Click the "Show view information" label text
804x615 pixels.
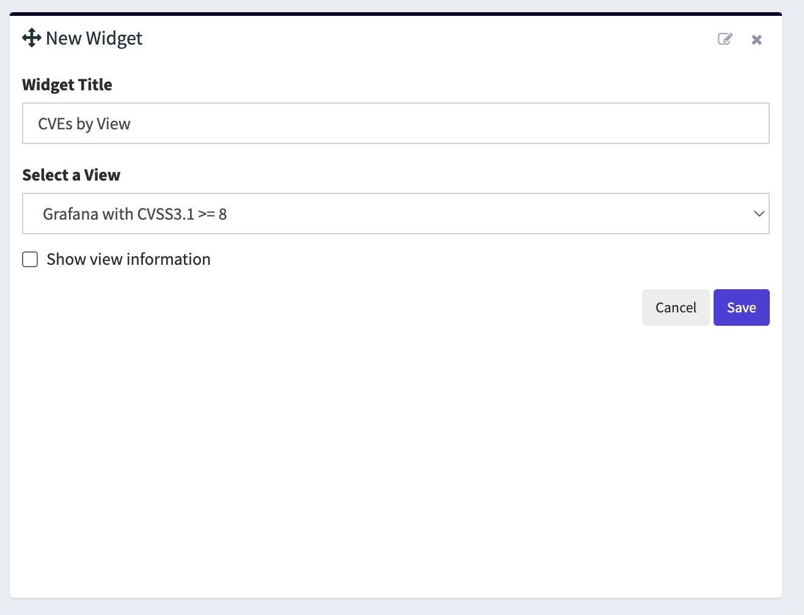point(128,259)
